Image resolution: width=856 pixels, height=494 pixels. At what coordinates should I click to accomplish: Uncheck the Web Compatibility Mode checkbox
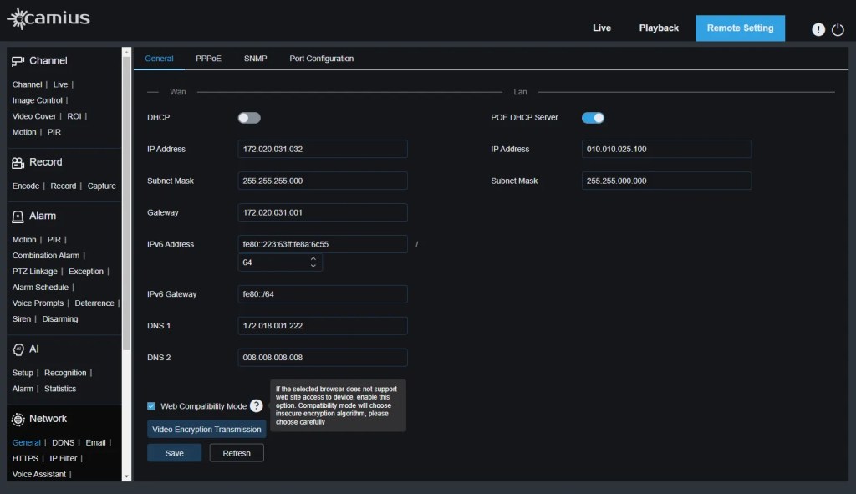click(151, 406)
